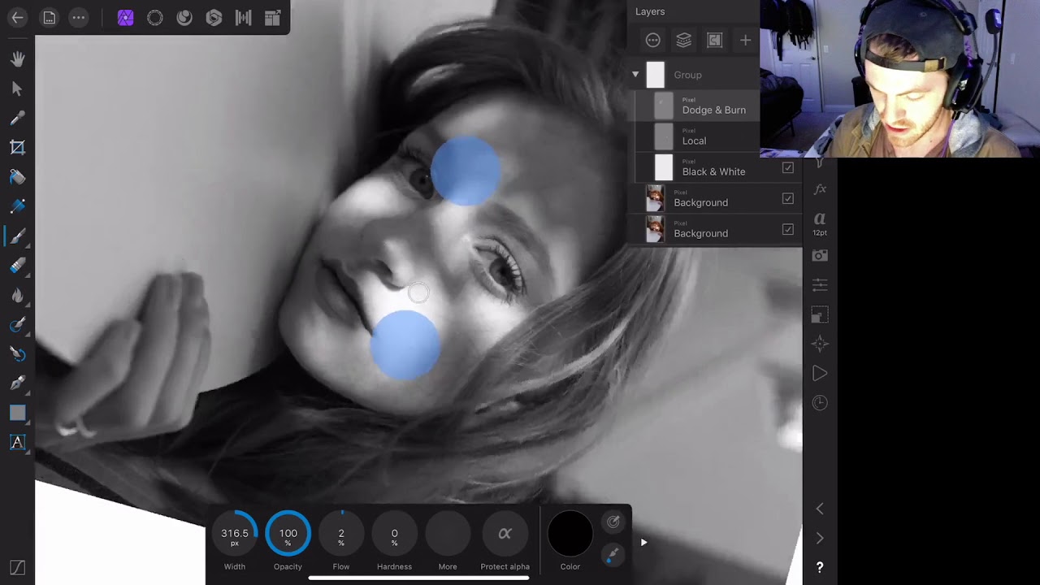
Task: Click the Black & White layer thumbnail
Action: point(664,167)
